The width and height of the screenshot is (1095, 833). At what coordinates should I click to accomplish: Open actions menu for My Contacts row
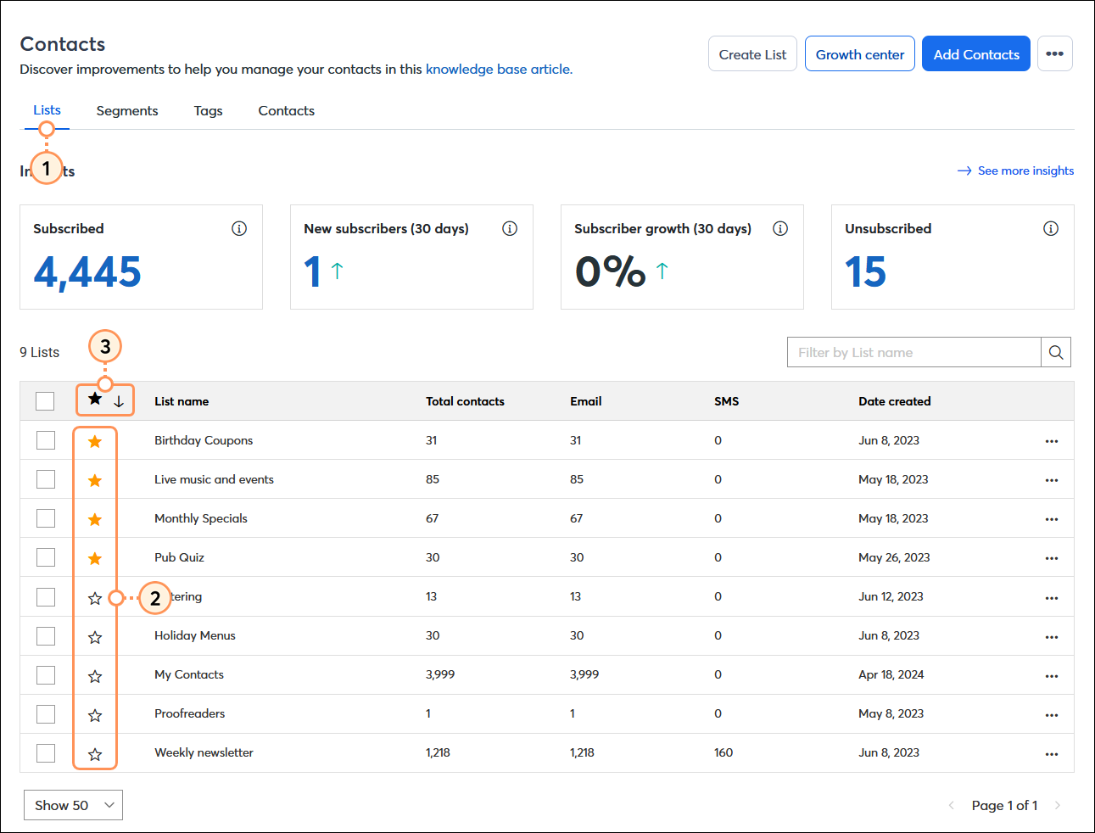tap(1052, 676)
